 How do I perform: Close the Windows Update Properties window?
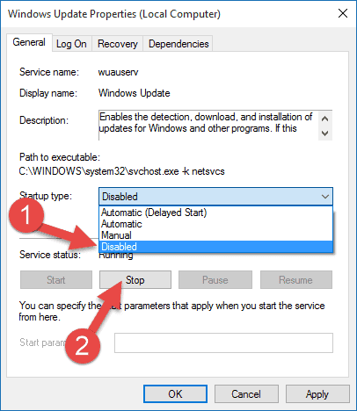[342, 13]
